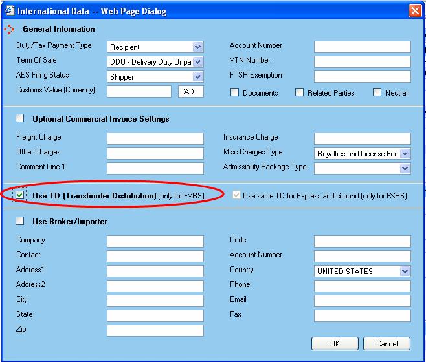Uncheck Use TD Transborder Distribution
This screenshot has height=362, width=426.
(20, 195)
